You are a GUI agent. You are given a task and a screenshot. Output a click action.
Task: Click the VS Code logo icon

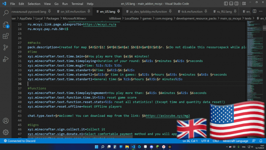(4, 3)
